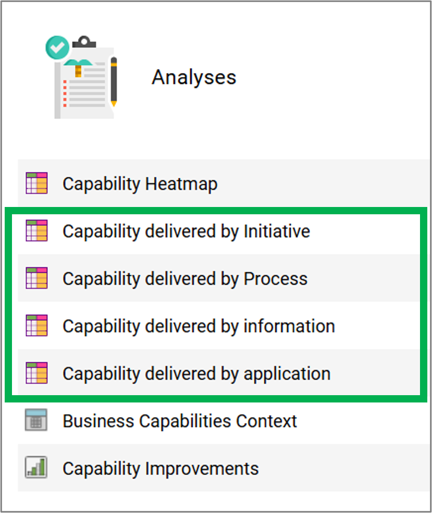Screen dimensions: 432x513
Task: Select the Capability Heatmap row background
Action: coord(224,183)
